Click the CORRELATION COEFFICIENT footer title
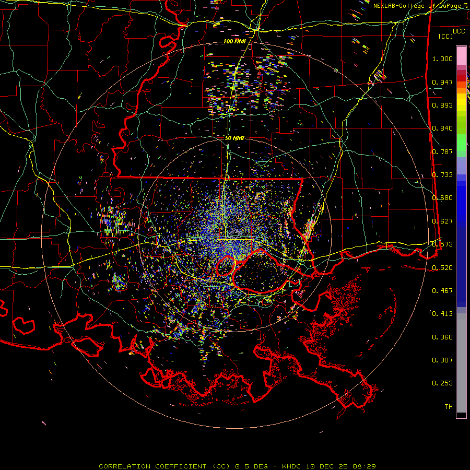 tap(152, 466)
